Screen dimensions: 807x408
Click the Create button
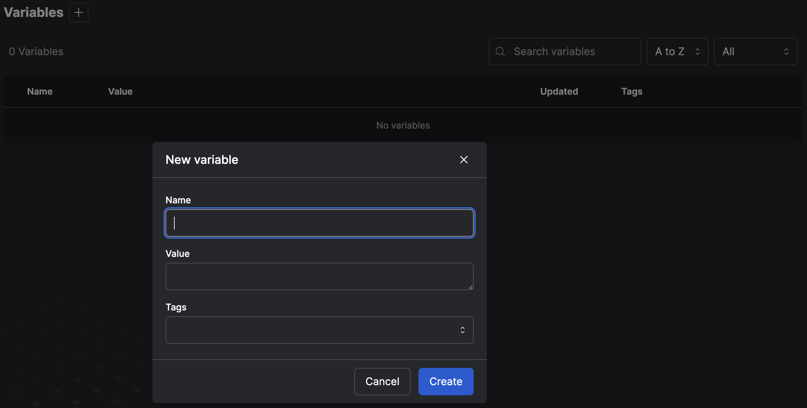coord(446,382)
